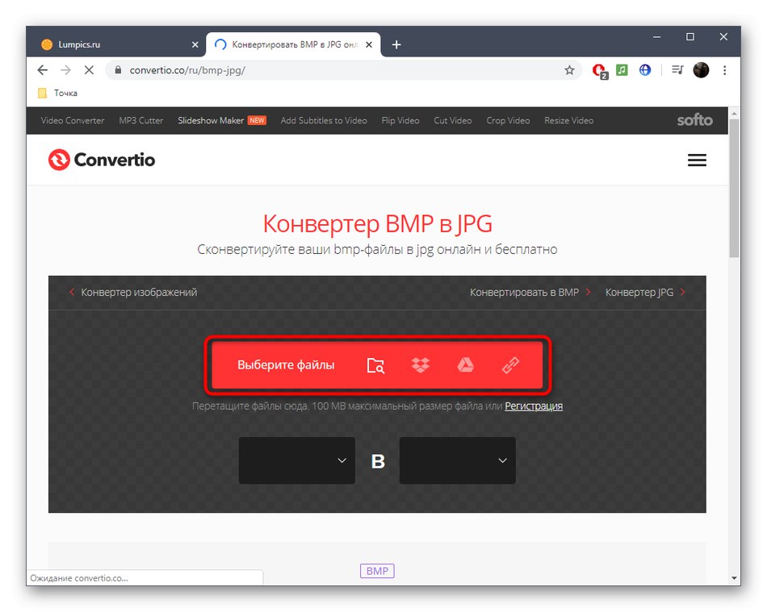Add file by URL link icon
This screenshot has width=767, height=612.
tap(509, 365)
